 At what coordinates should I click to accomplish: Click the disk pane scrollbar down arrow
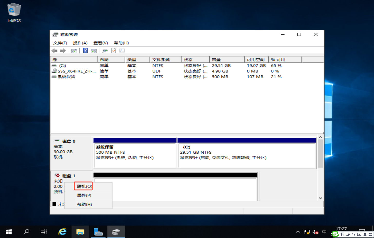pyautogui.click(x=320, y=198)
